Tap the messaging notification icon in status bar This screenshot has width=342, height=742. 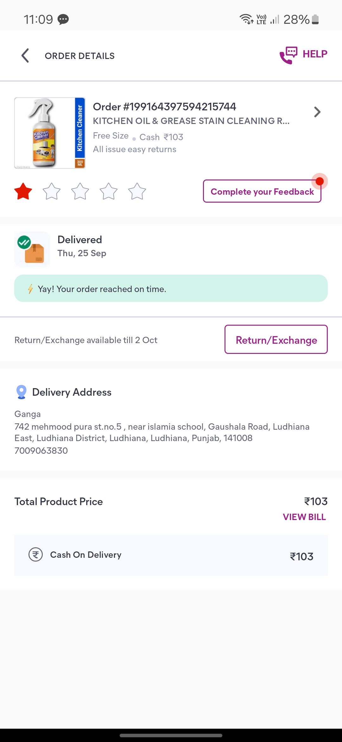pyautogui.click(x=63, y=20)
